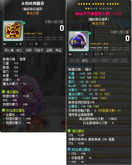Viewport: 132px width, 165px height.
Task: Click the purple knight helmet item icon
Action: click(x=79, y=41)
